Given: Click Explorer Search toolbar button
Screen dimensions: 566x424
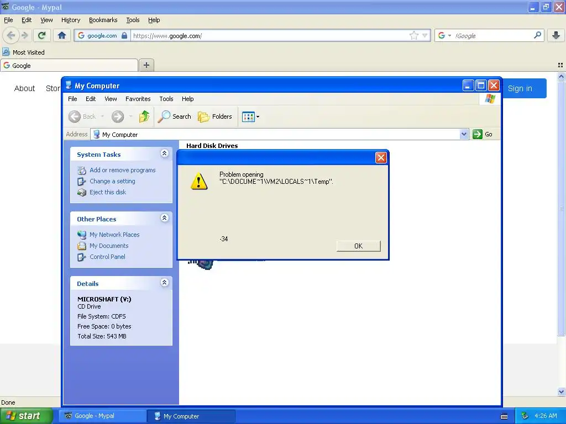Looking at the screenshot, I should tap(175, 116).
